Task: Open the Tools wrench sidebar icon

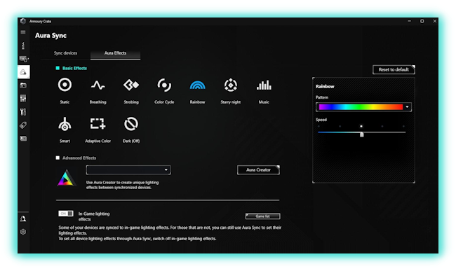Action: (x=23, y=112)
